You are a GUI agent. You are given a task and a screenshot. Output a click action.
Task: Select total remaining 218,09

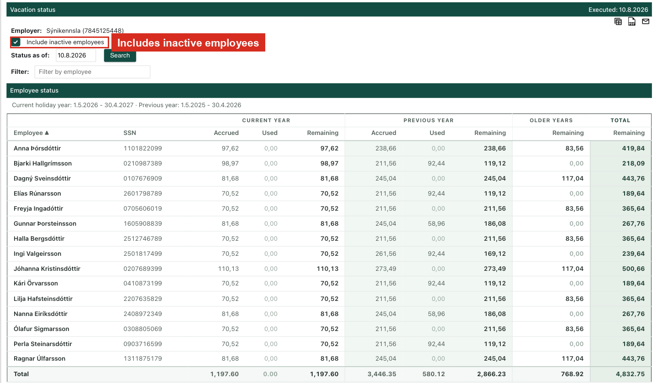point(633,163)
